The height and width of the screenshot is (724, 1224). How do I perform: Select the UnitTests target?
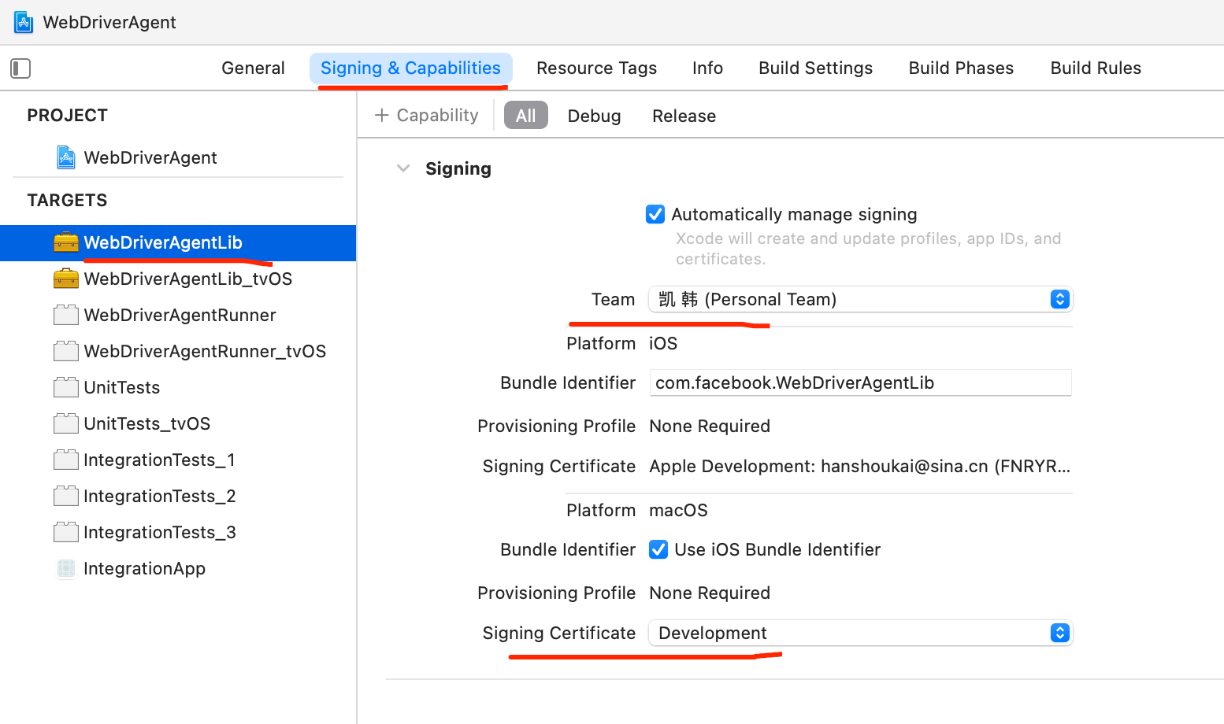coord(178,387)
